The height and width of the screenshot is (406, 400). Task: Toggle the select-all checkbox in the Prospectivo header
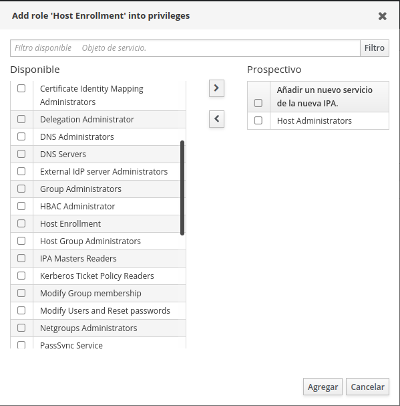258,103
